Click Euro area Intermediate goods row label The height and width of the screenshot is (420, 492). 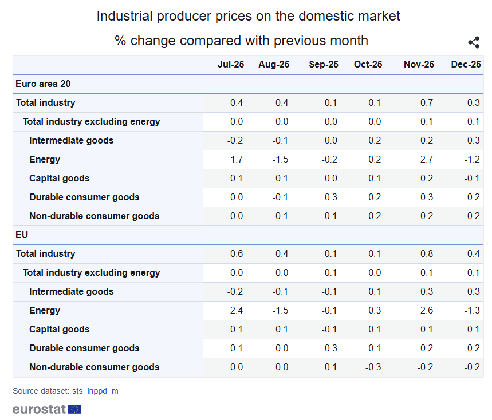72,141
